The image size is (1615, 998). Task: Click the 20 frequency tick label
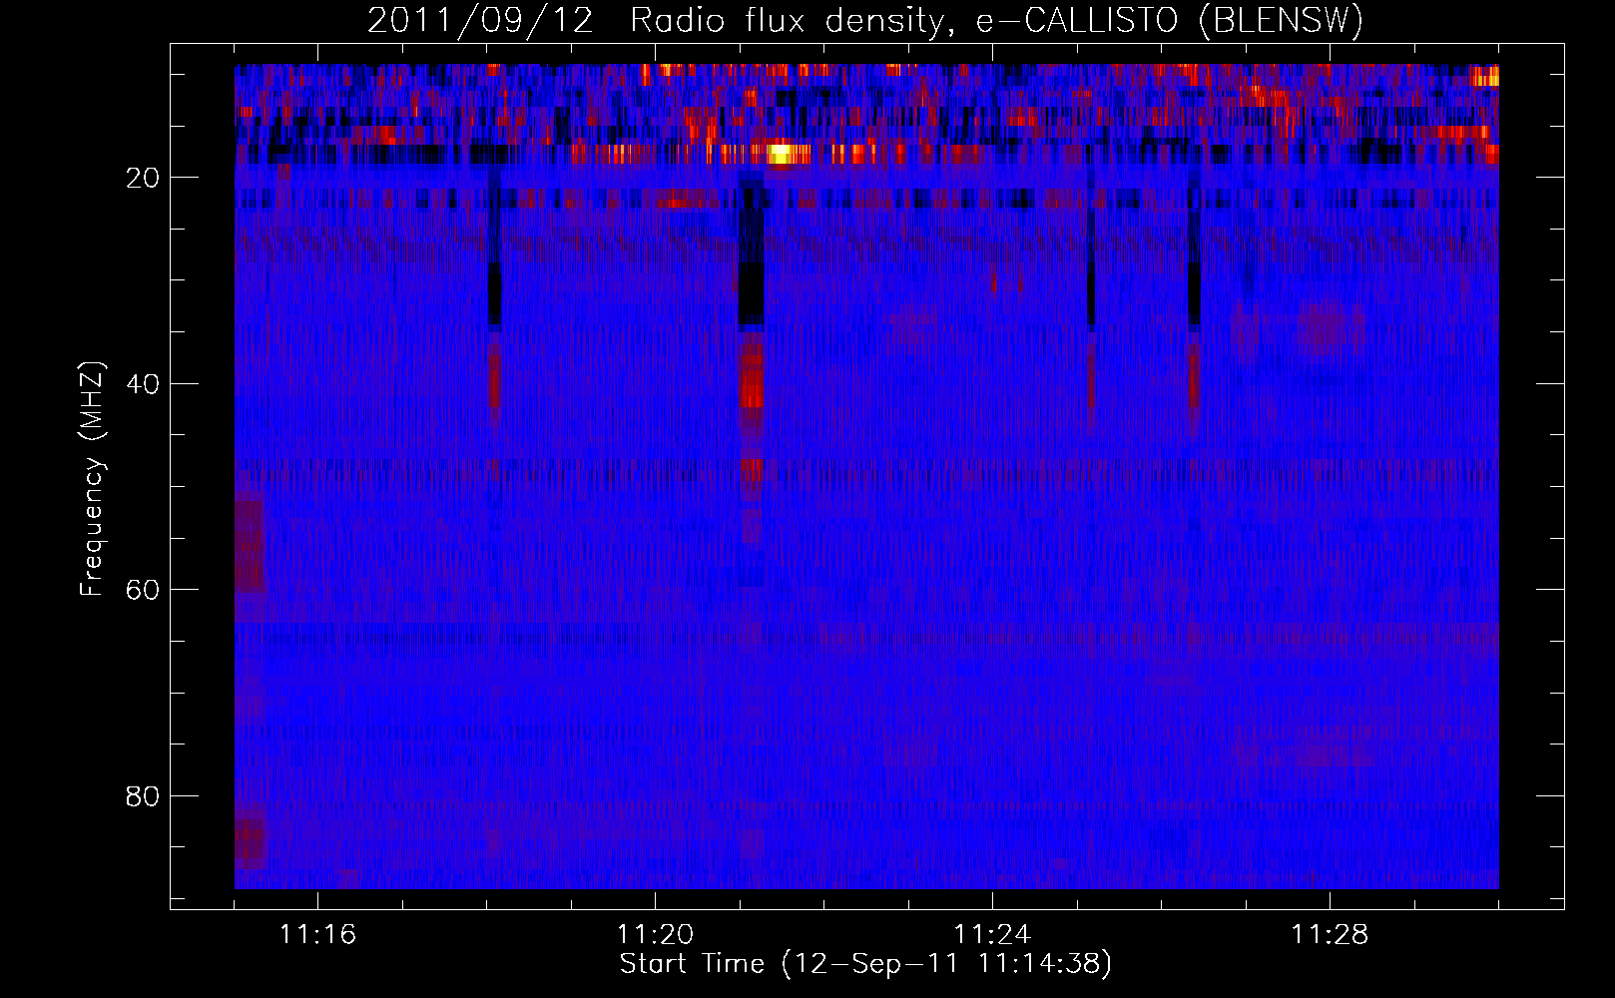pyautogui.click(x=144, y=178)
